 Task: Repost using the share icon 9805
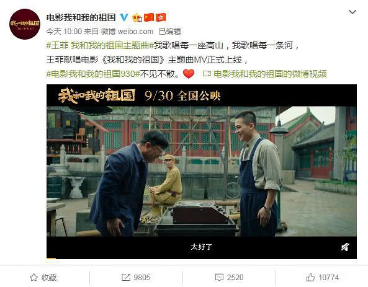tap(136, 278)
